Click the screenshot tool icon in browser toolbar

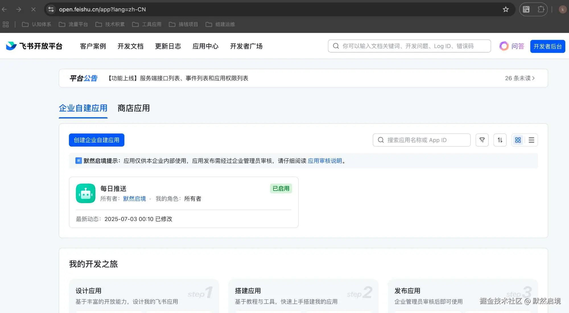coord(526,9)
